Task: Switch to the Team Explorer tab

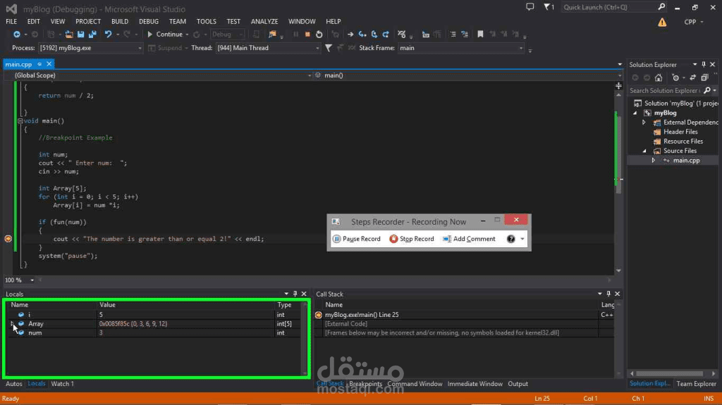Action: tap(696, 383)
